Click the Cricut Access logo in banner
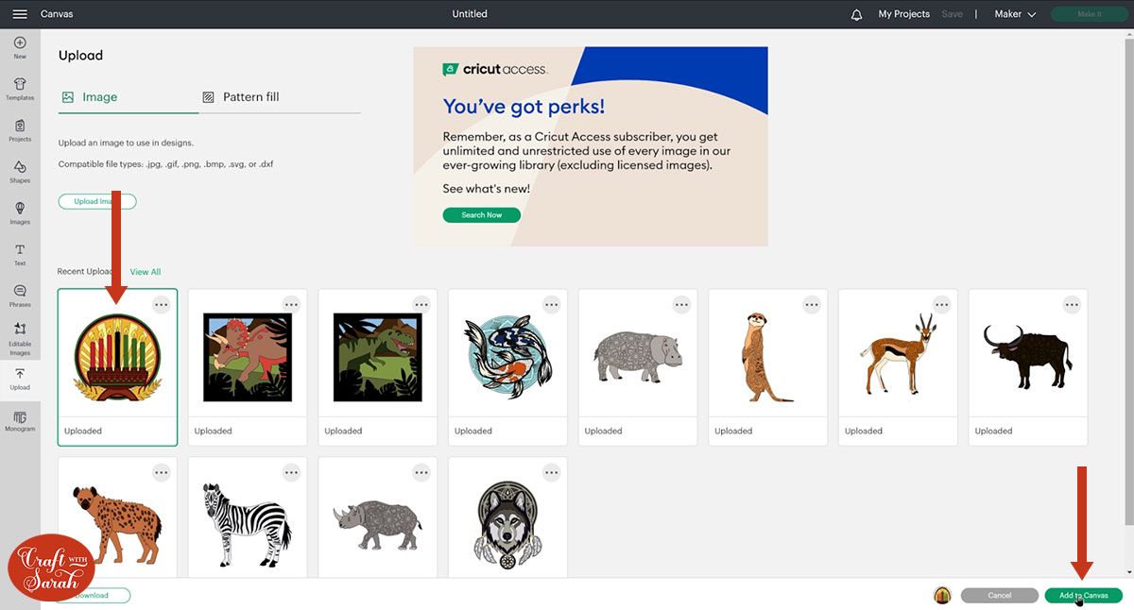The image size is (1134, 610). click(495, 70)
